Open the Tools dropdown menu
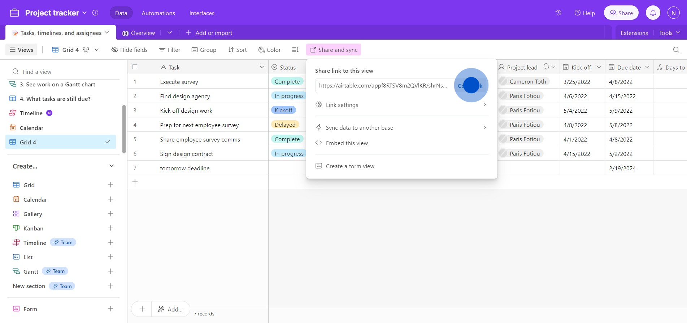Viewport: 687px width, 323px height. click(669, 33)
